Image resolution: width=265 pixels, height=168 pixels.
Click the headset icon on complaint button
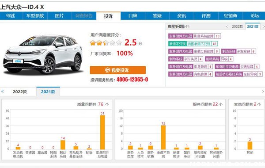click(x=107, y=70)
